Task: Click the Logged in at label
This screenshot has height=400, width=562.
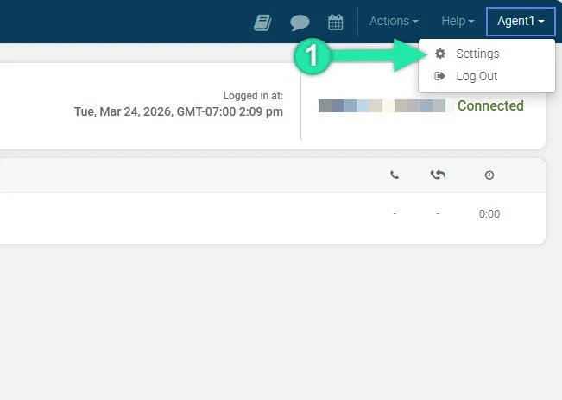Action: tap(253, 96)
